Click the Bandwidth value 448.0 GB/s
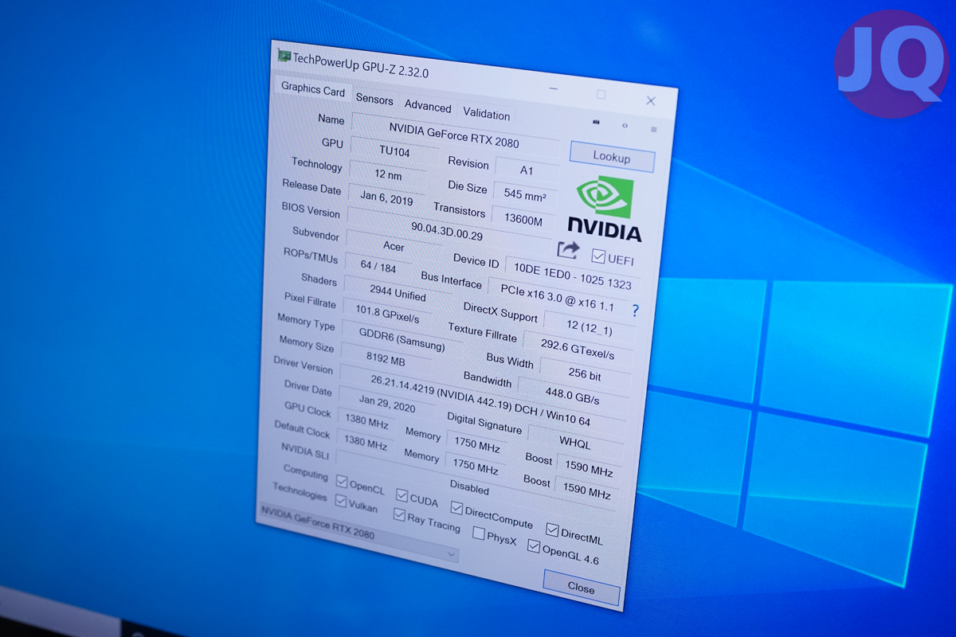The width and height of the screenshot is (956, 637). coord(571,396)
